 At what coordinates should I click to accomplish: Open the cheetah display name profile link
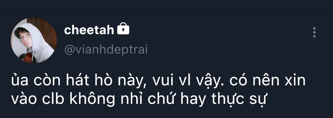tap(89, 30)
